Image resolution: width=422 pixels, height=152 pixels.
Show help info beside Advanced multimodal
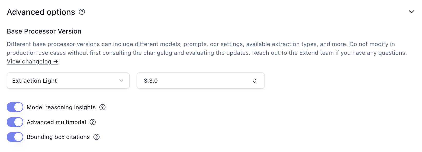(93, 122)
